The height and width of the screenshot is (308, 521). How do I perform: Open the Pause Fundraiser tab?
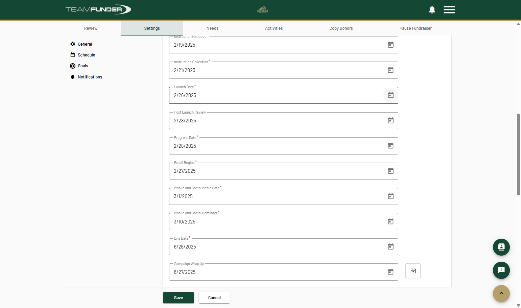pos(416,28)
